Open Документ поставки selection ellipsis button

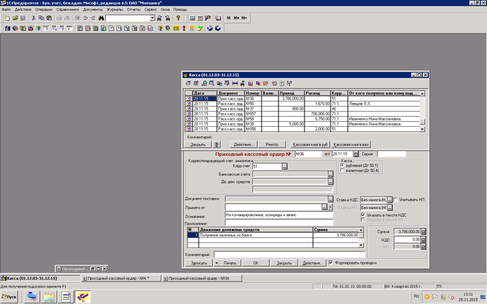[330, 199]
